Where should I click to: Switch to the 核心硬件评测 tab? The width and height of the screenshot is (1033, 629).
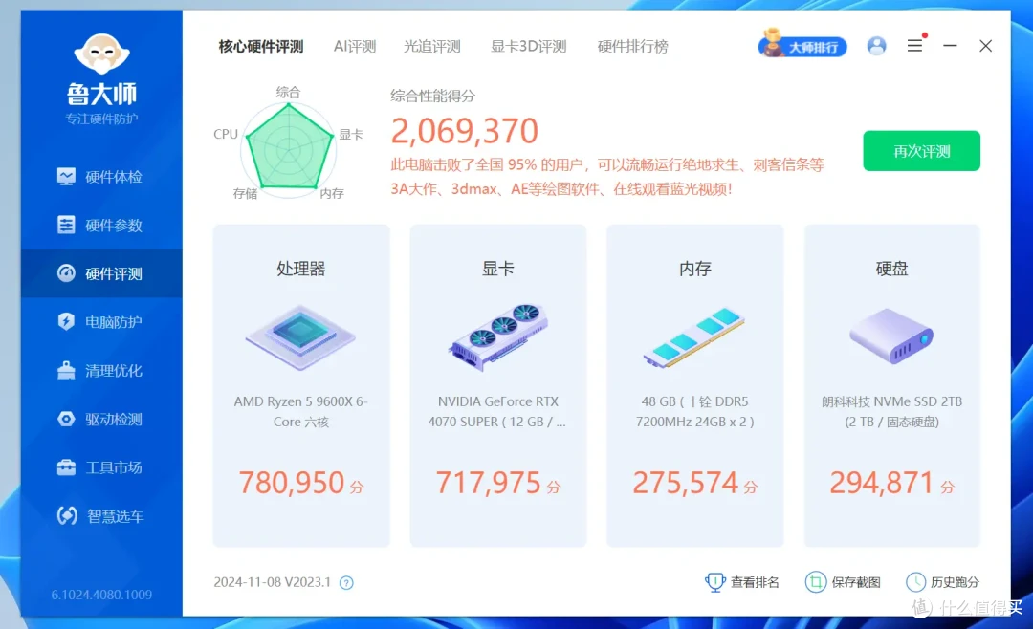click(261, 47)
